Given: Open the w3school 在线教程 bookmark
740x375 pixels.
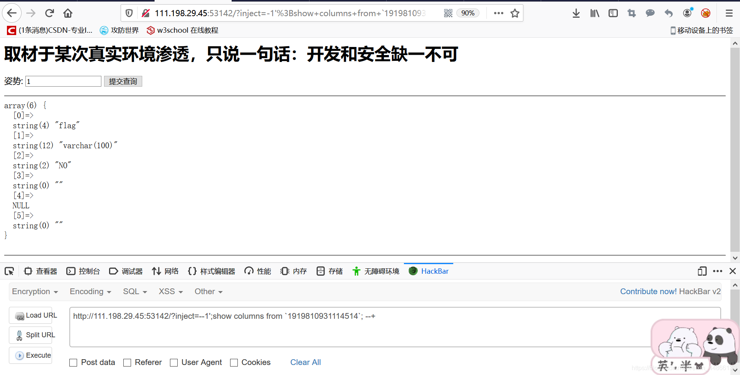Looking at the screenshot, I should click(x=182, y=30).
